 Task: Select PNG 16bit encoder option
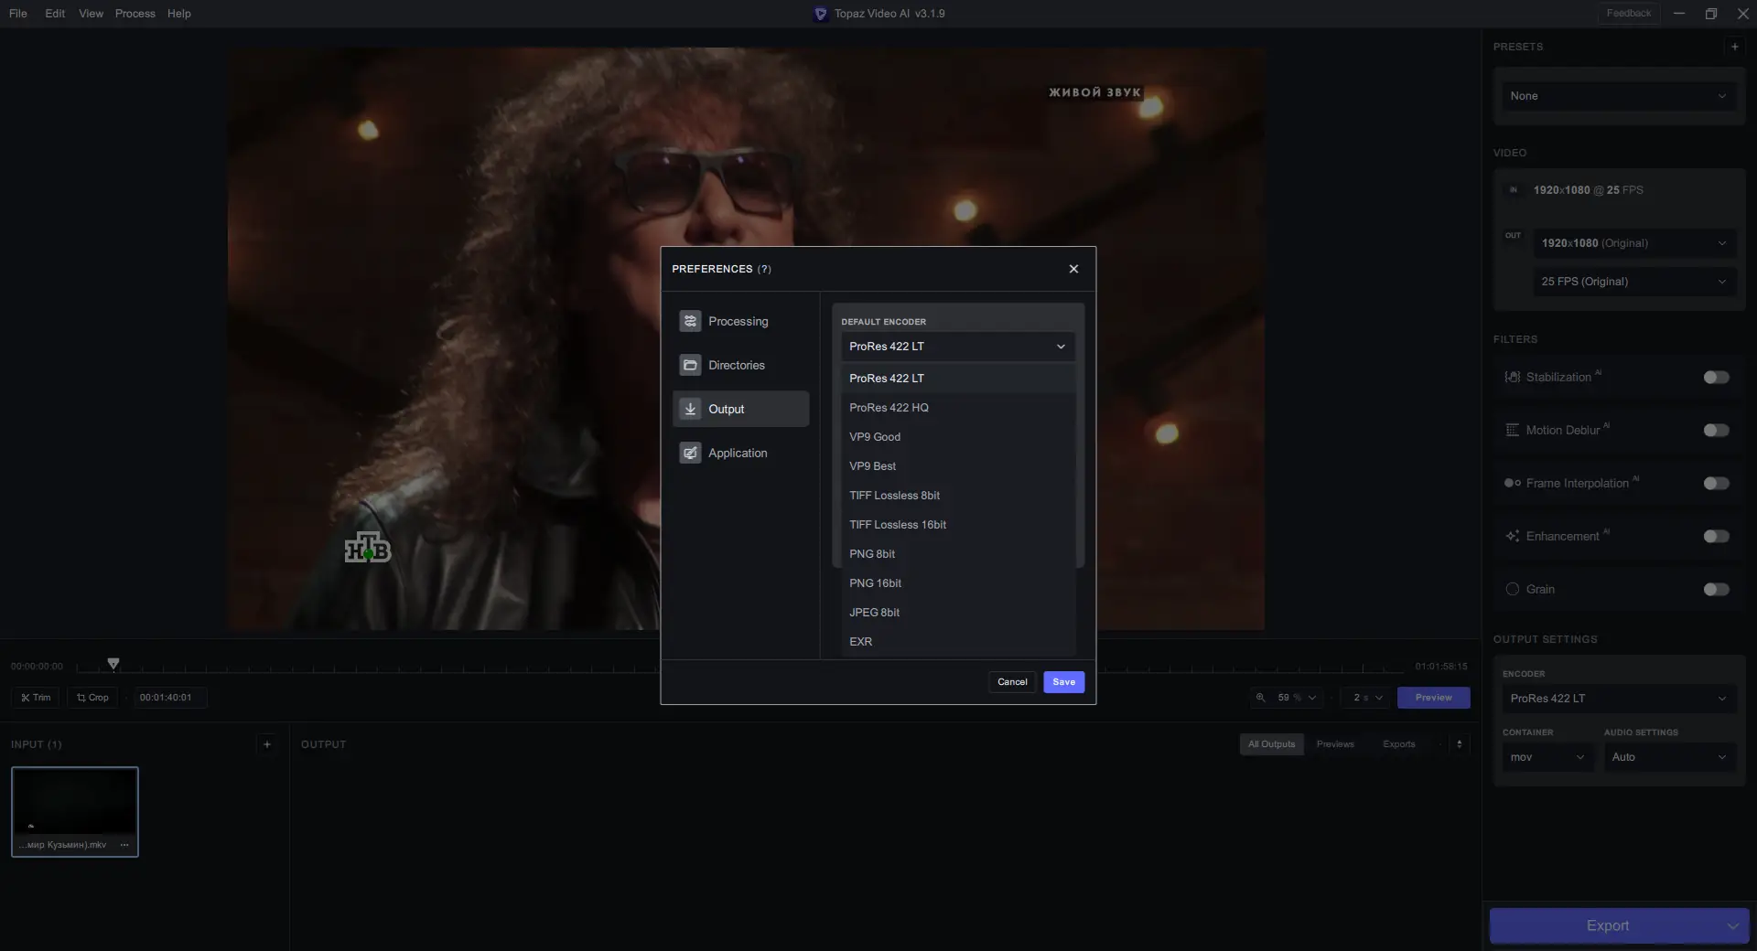pyautogui.click(x=958, y=583)
